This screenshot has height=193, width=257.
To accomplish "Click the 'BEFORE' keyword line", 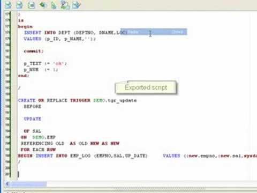I will tap(33, 107).
